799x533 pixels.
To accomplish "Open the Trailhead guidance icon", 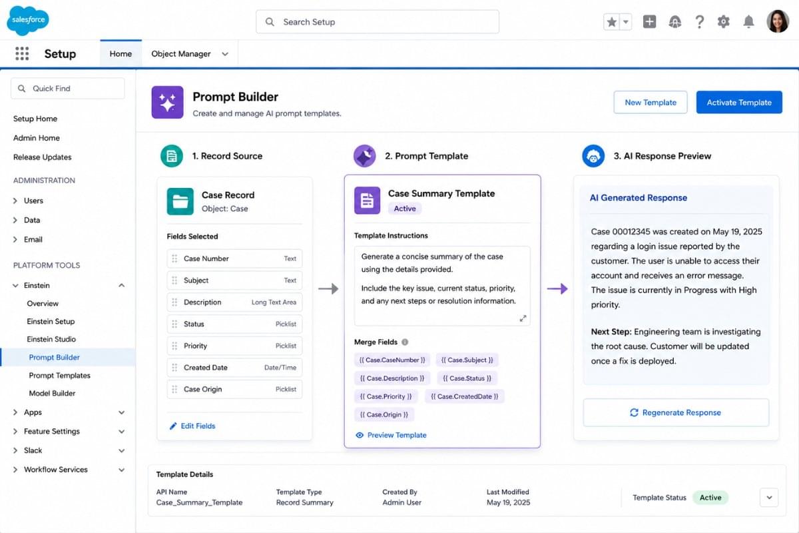I will pos(675,22).
